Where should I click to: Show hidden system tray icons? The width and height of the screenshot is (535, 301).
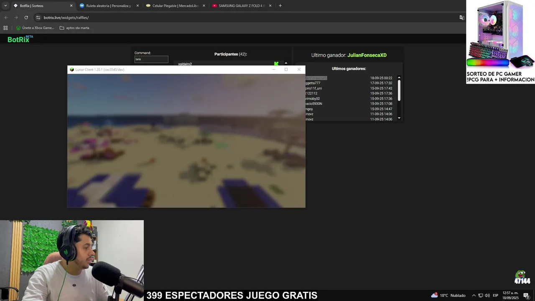474,296
